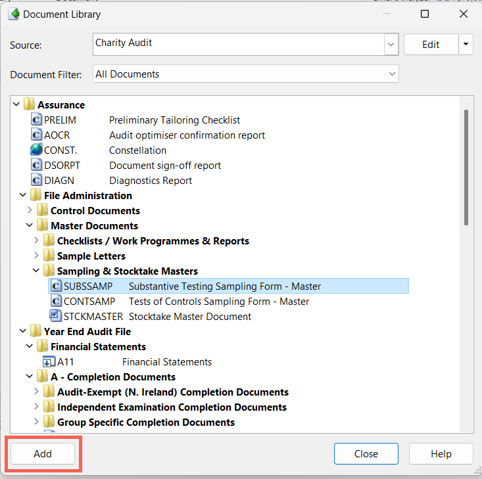Screen dimensions: 482x479
Task: Collapse the Financial Statements folder
Action: point(30,346)
